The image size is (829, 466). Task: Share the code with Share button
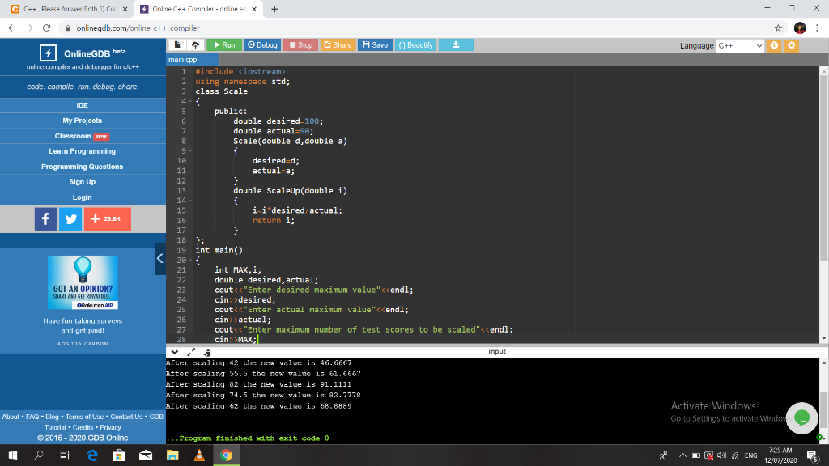338,45
